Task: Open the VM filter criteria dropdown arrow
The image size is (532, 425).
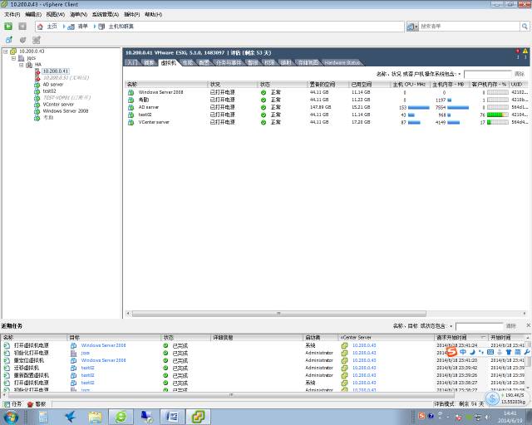Action: coord(460,74)
